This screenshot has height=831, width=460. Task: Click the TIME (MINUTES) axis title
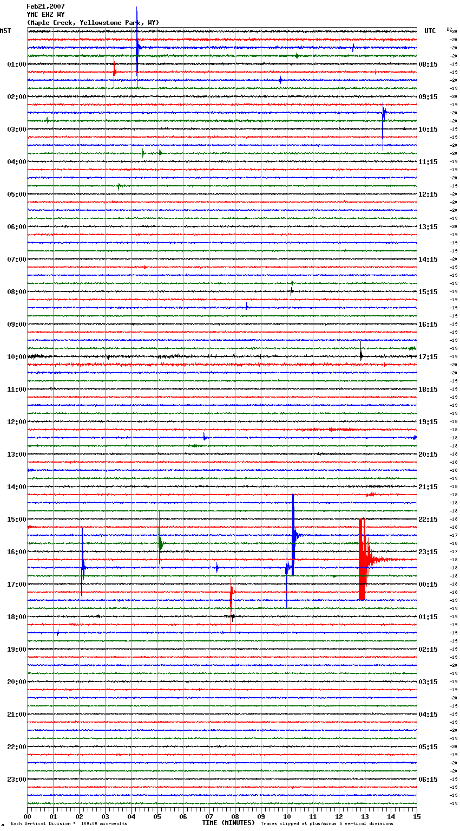pos(228,823)
